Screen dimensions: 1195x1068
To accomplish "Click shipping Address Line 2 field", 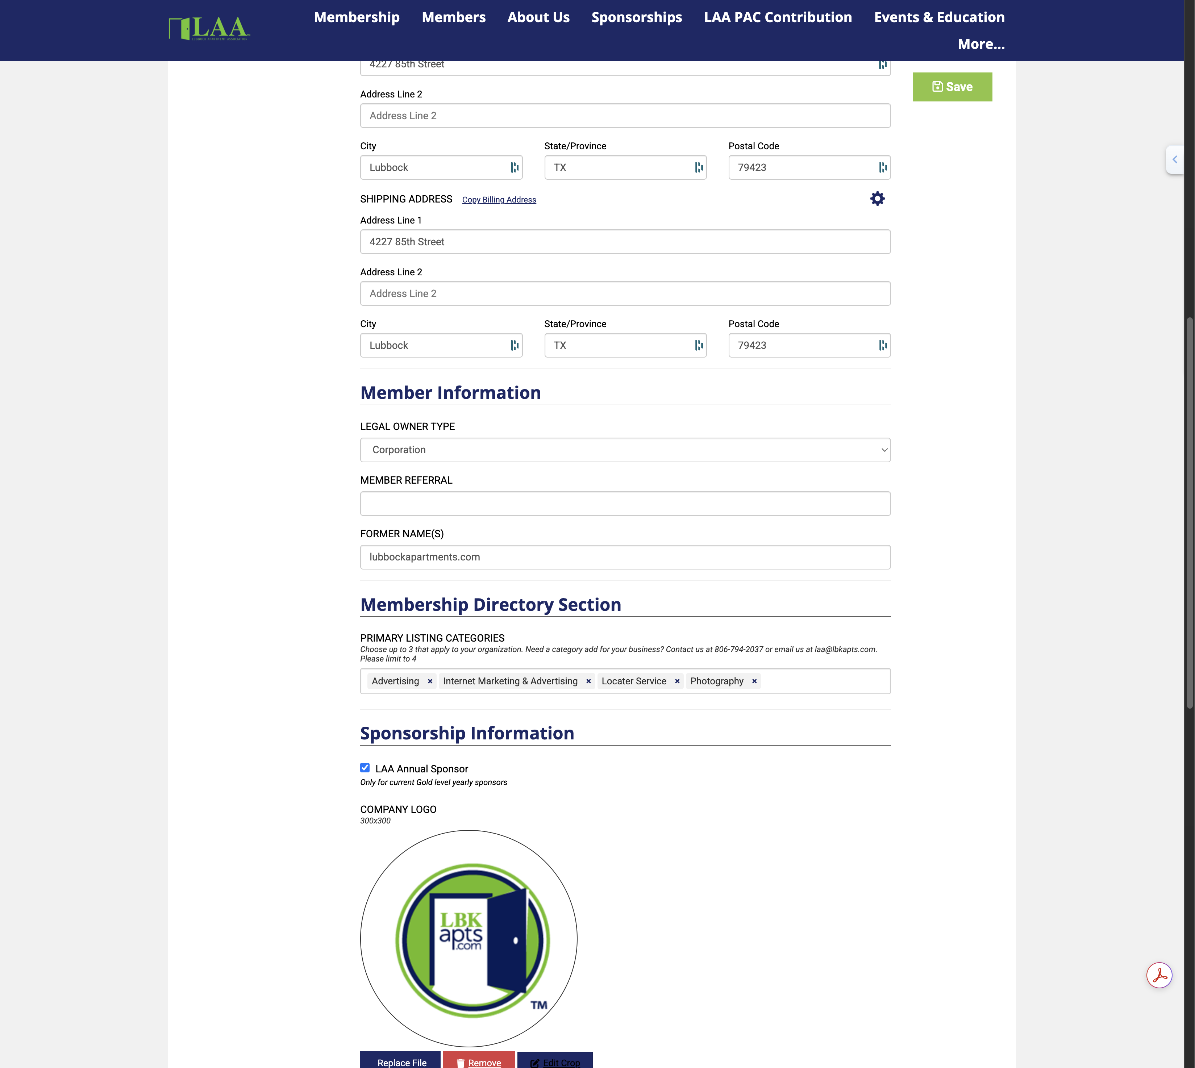I will [625, 294].
